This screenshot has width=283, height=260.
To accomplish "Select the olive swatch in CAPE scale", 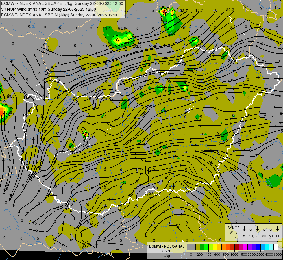I will pos(198,247).
